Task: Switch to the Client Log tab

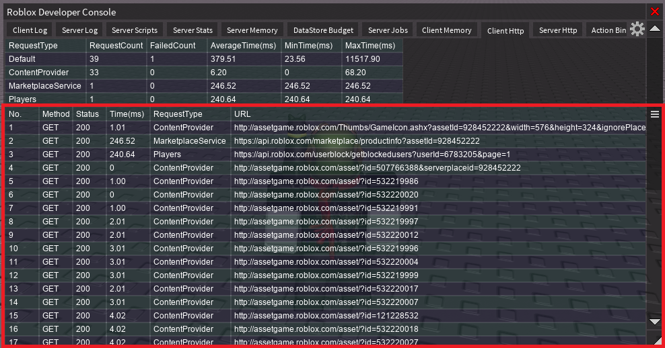Action: pos(29,30)
